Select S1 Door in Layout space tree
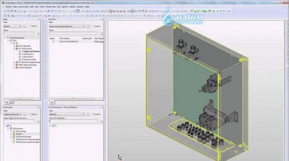 click(x=19, y=134)
